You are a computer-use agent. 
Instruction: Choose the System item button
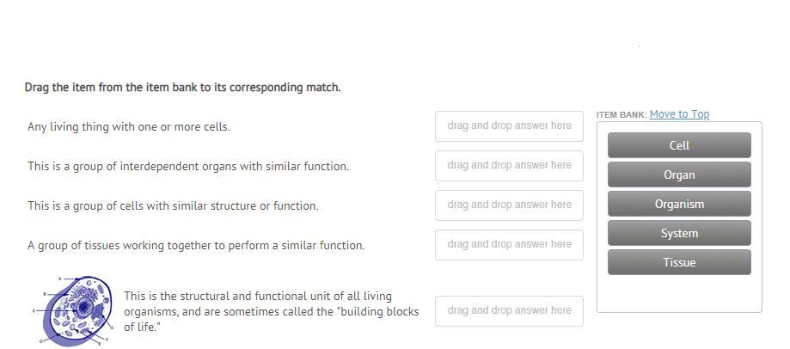[x=679, y=233]
